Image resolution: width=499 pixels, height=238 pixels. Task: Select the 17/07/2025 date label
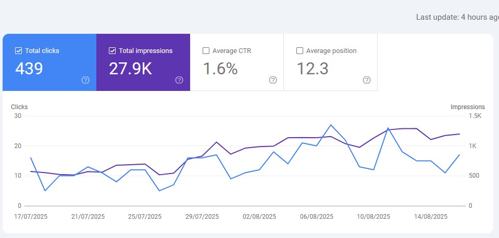click(x=31, y=217)
